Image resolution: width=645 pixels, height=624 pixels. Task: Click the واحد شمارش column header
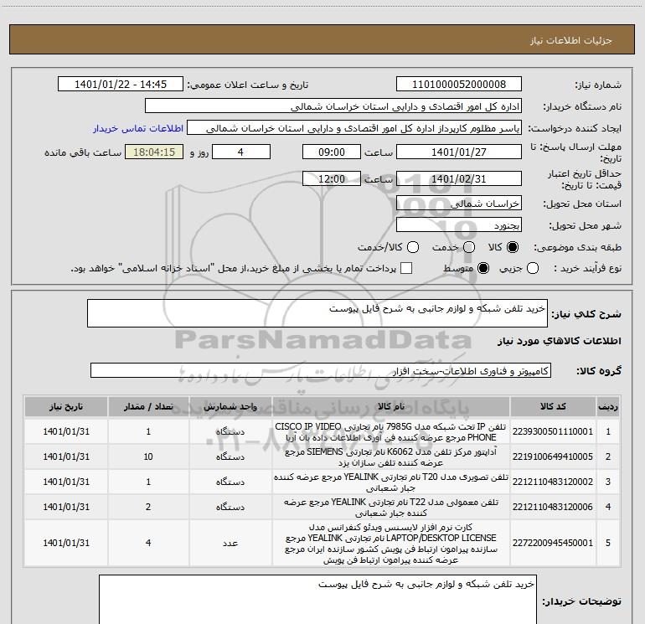(230, 407)
